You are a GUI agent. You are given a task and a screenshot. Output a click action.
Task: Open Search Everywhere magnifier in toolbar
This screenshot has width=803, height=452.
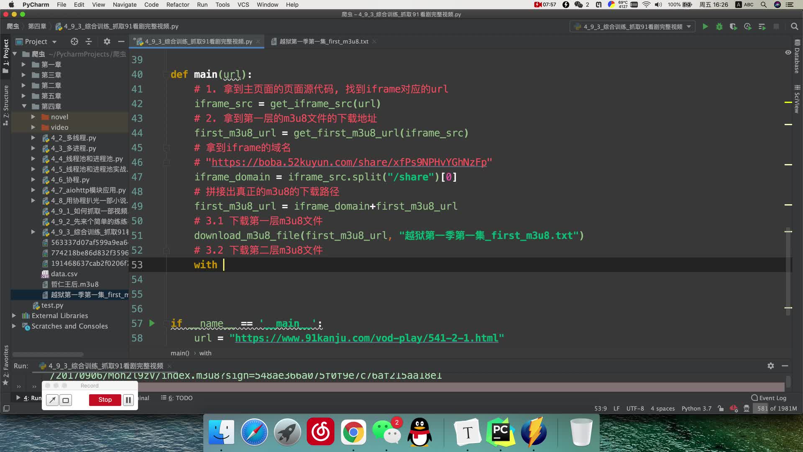[794, 27]
